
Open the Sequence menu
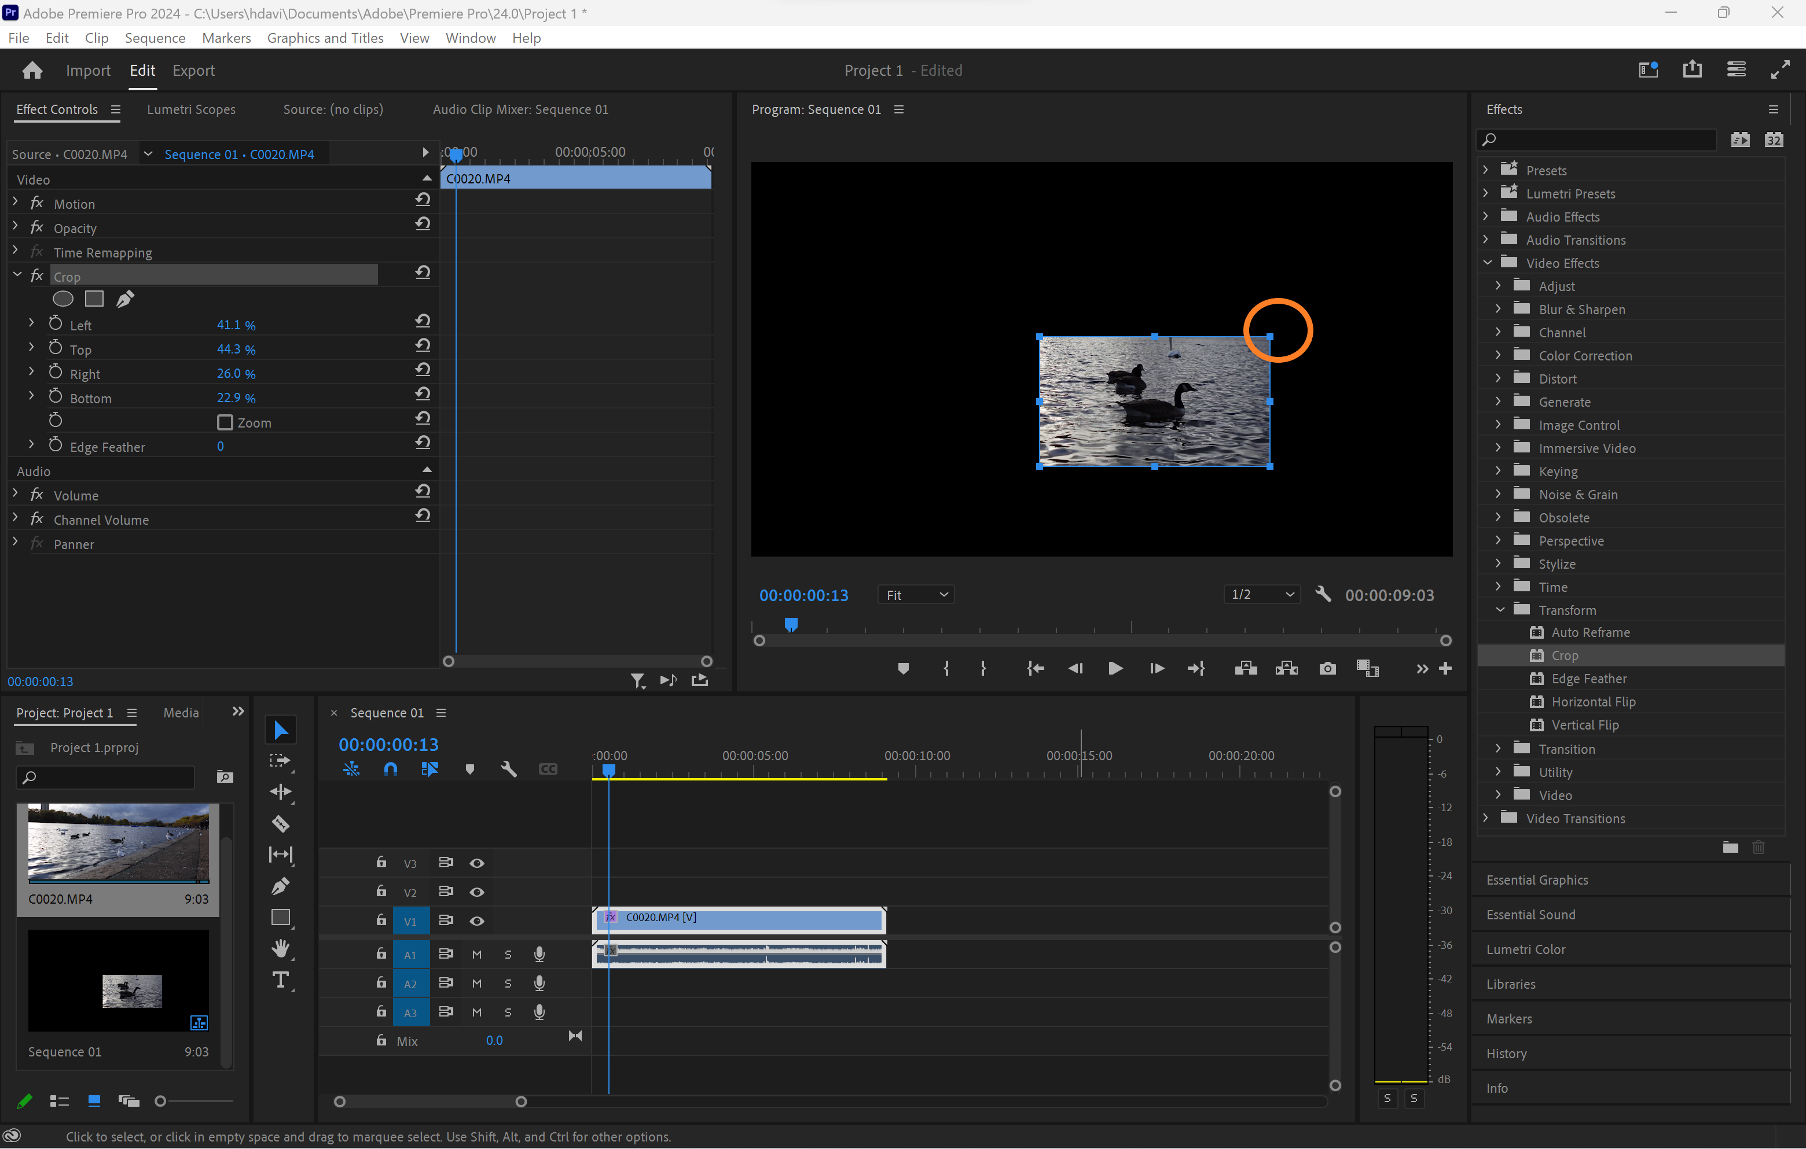coord(155,38)
